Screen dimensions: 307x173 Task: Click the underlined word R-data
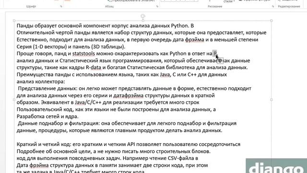pos(94,67)
